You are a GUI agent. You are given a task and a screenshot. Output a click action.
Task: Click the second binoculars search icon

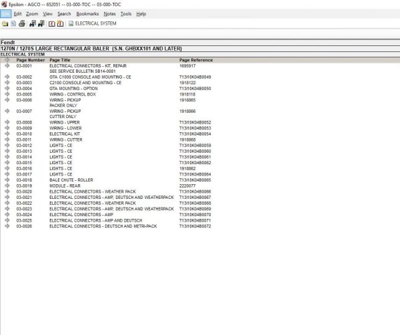pos(41,24)
